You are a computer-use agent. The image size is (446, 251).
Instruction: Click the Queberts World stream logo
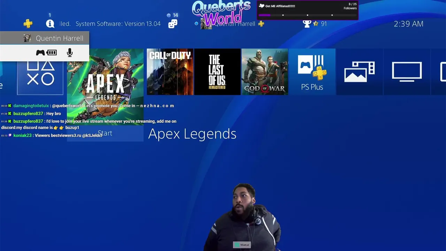(x=222, y=13)
